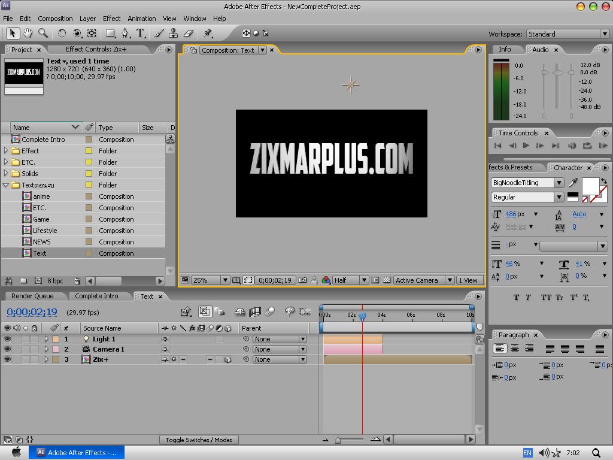Image resolution: width=613 pixels, height=460 pixels.
Task: Expand the Solids folder
Action: (x=5, y=173)
